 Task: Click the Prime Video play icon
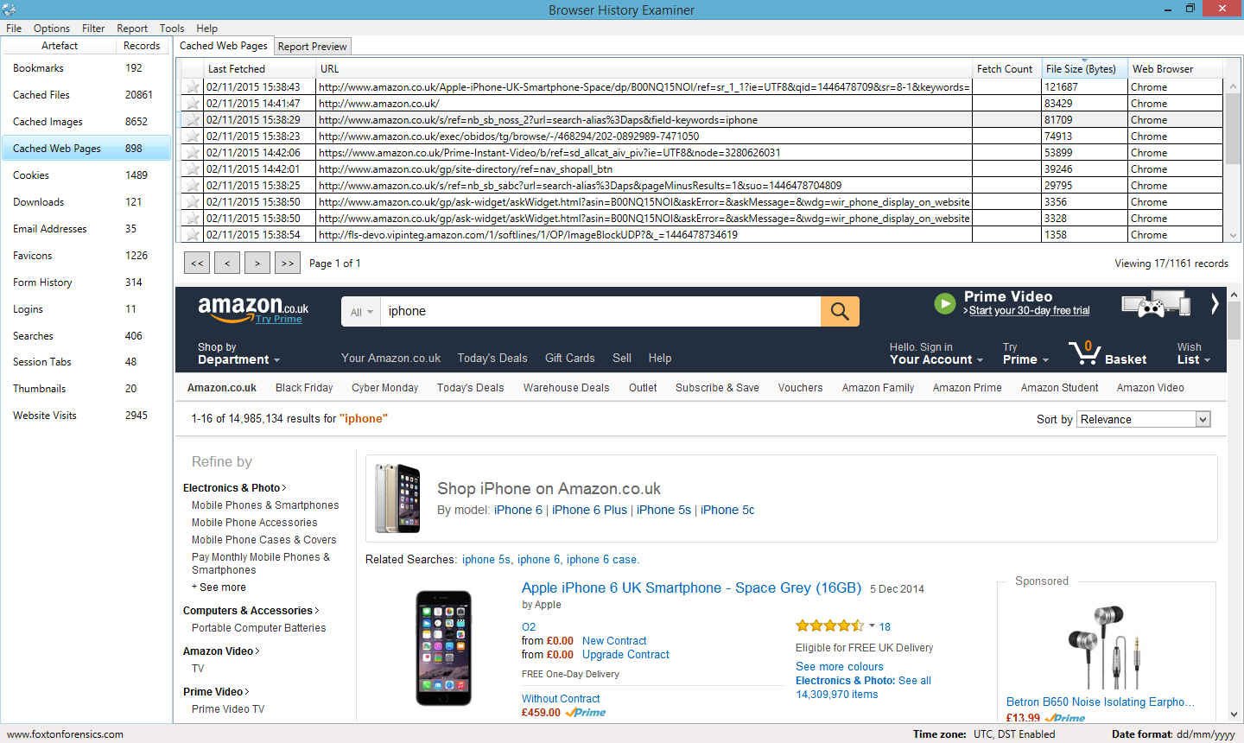click(945, 303)
